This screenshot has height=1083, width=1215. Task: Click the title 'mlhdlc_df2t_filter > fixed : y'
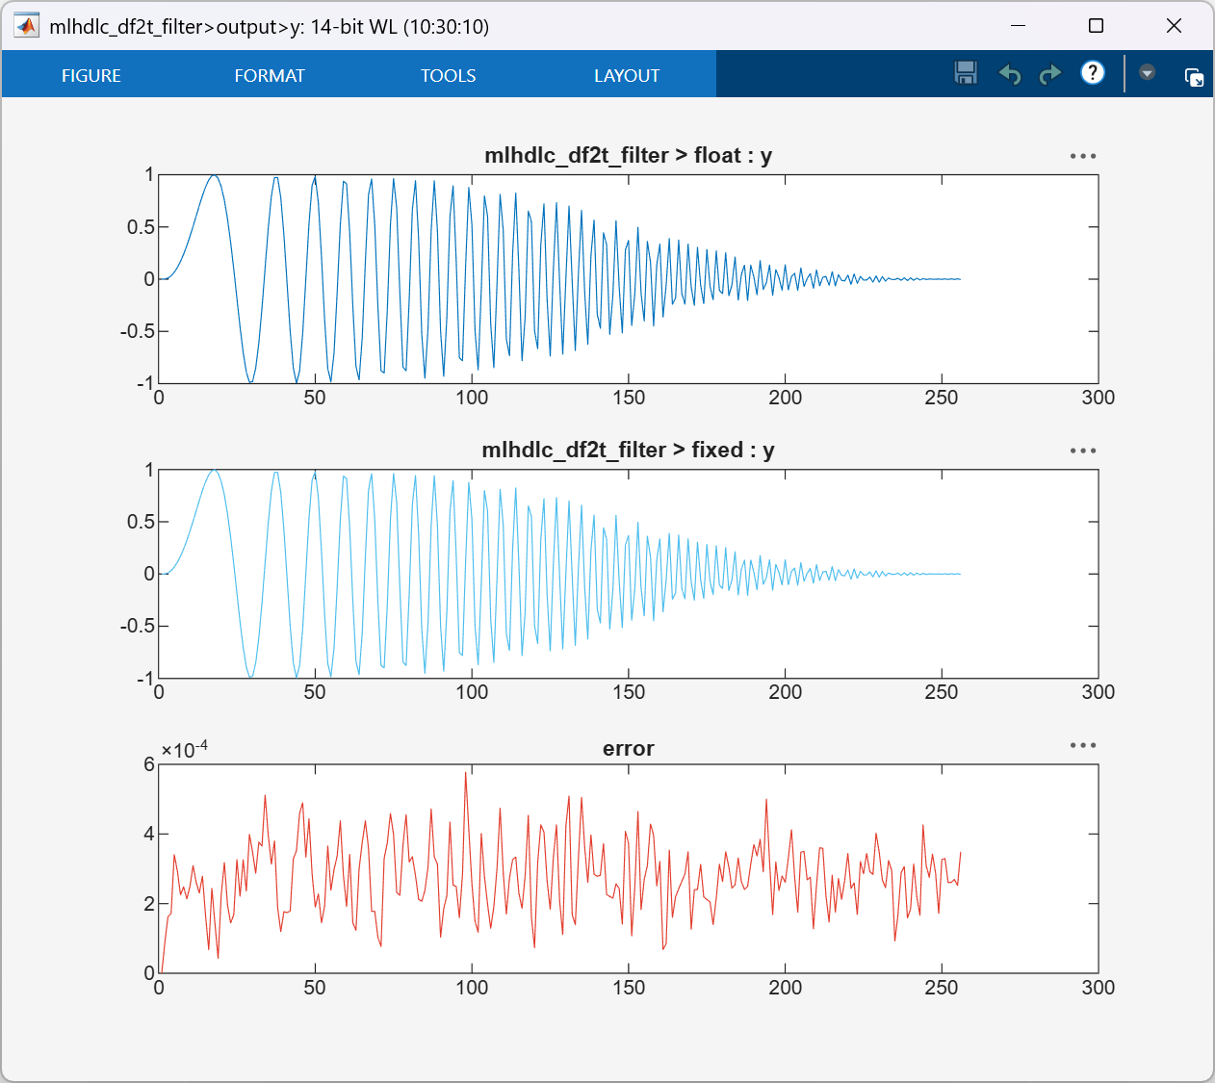pyautogui.click(x=628, y=450)
